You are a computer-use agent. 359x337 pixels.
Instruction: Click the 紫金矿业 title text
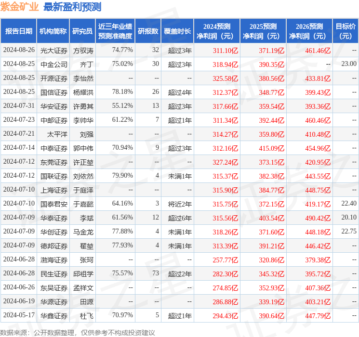(19, 7)
